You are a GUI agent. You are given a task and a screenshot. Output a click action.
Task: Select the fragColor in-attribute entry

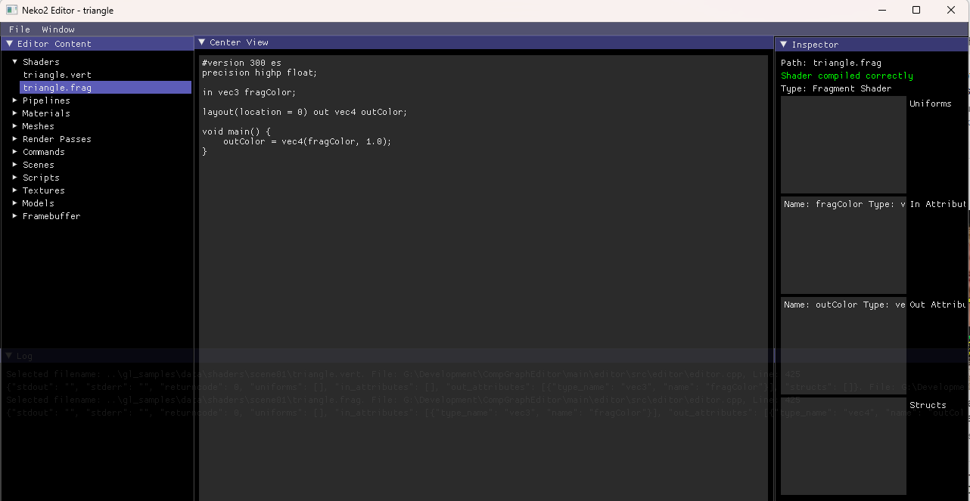pos(844,205)
